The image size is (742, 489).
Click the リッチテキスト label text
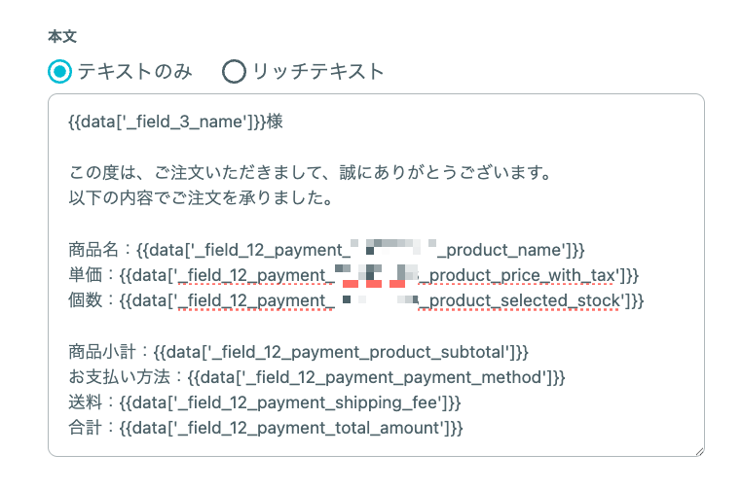318,72
